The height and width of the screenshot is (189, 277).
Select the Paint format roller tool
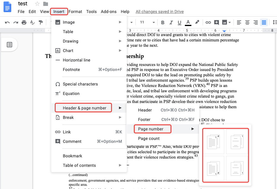(41, 22)
